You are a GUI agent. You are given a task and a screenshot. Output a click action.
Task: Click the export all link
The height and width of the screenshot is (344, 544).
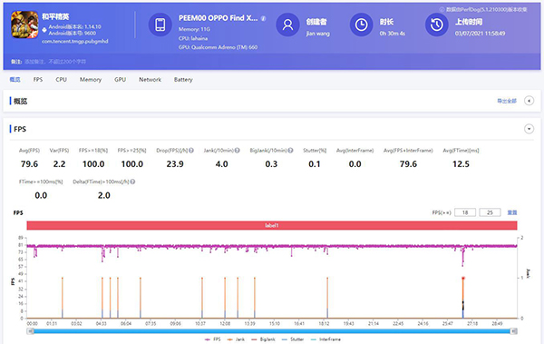tap(507, 101)
